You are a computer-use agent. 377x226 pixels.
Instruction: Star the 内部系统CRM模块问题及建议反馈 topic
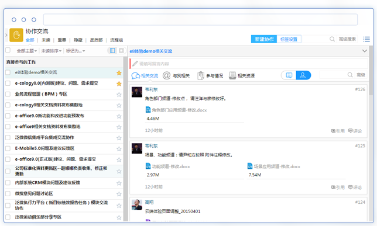pos(119,183)
